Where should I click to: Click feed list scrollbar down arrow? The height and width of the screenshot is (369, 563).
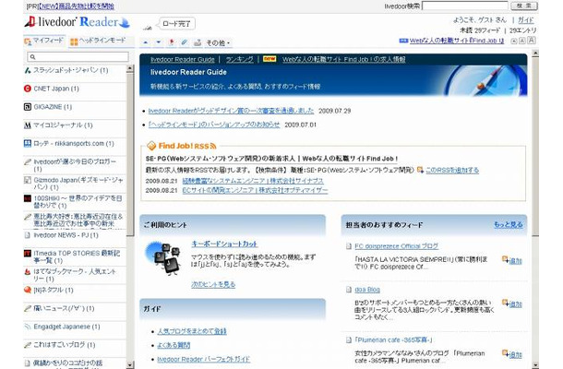(130, 364)
